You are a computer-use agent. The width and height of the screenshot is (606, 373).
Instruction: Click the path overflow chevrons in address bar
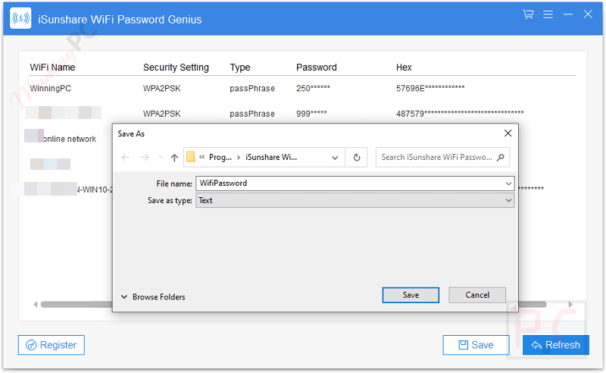click(201, 157)
